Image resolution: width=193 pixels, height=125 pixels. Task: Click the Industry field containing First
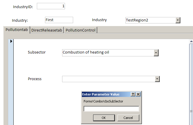point(59,20)
